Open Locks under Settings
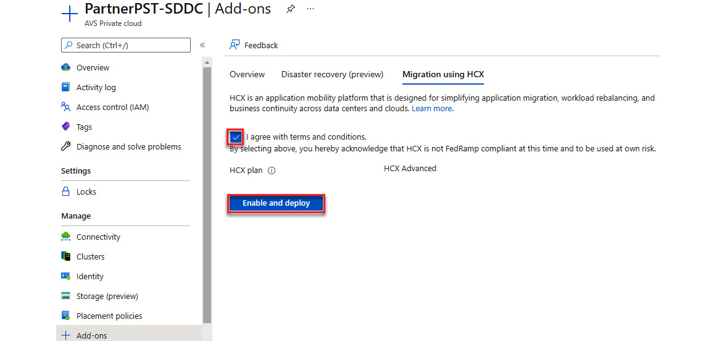Viewport: 716px width, 341px height. pyautogui.click(x=86, y=192)
